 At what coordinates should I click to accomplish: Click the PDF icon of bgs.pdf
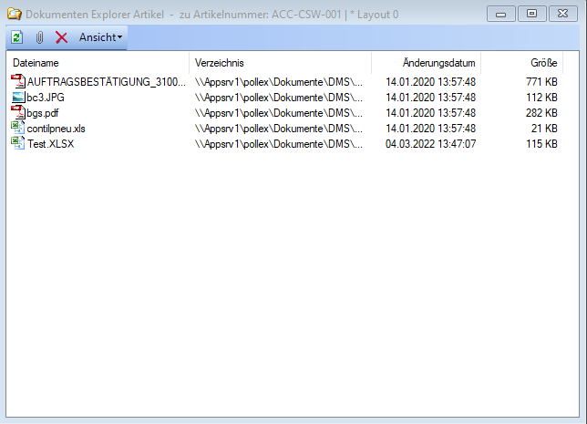[x=17, y=113]
